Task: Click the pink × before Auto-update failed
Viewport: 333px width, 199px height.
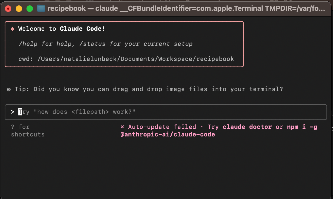Action: pyautogui.click(x=122, y=127)
